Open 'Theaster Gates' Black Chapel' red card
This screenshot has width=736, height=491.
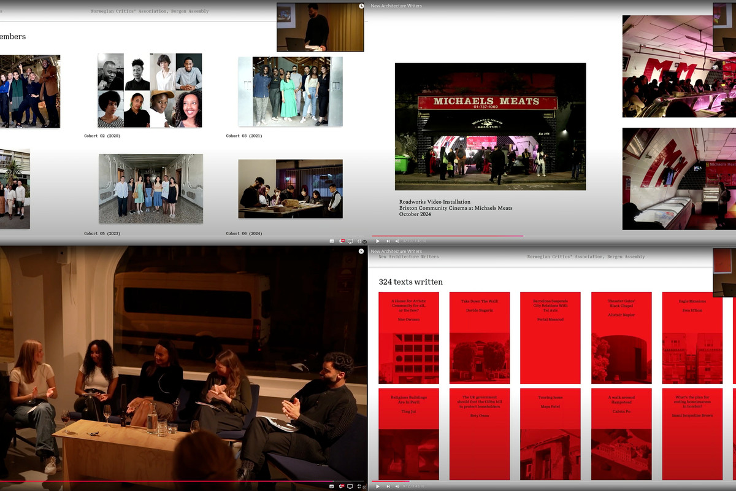click(621, 338)
